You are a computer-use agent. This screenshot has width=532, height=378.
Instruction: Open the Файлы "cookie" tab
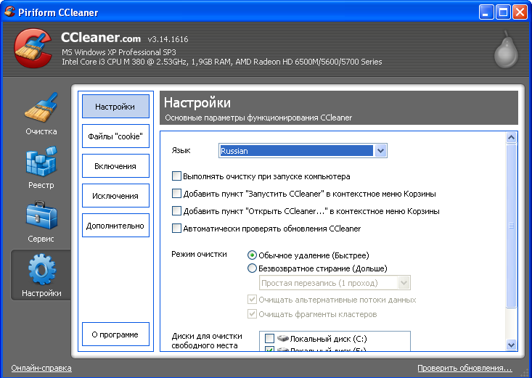point(115,136)
